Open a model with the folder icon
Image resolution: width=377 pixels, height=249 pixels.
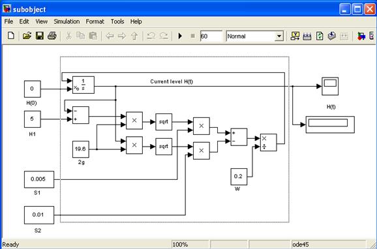(27, 36)
